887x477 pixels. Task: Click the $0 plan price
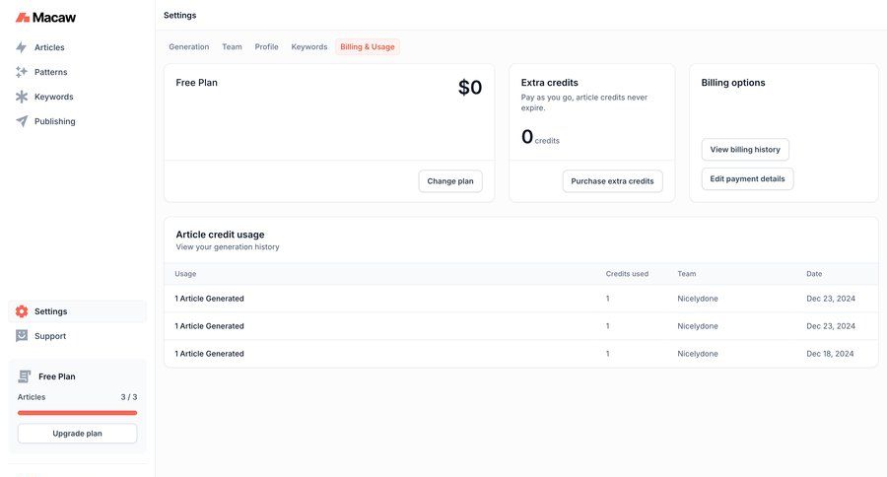pos(470,87)
